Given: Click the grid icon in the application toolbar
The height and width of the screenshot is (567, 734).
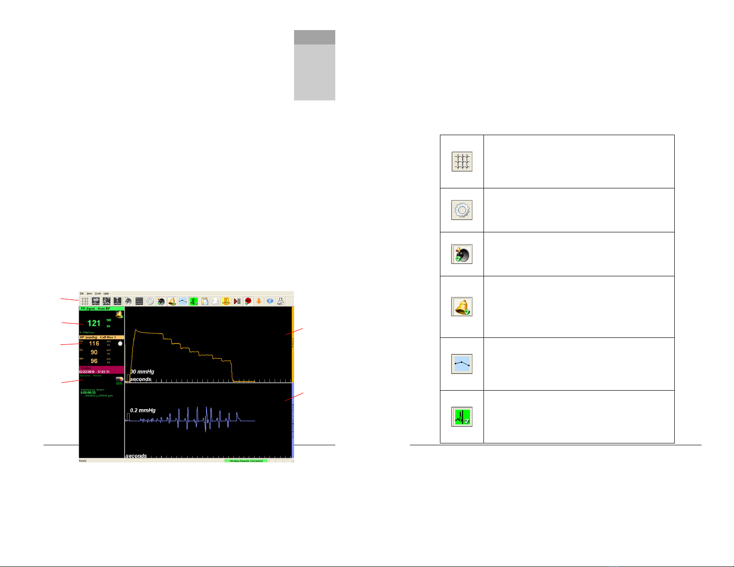Looking at the screenshot, I should pos(85,301).
